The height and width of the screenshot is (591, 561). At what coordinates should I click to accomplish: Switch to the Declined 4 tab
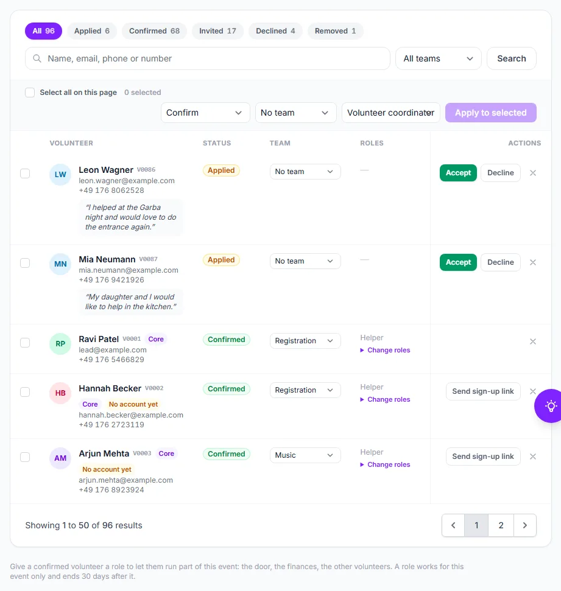coord(275,31)
